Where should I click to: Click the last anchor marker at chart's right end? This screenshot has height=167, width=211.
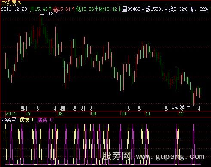[x=199, y=108]
